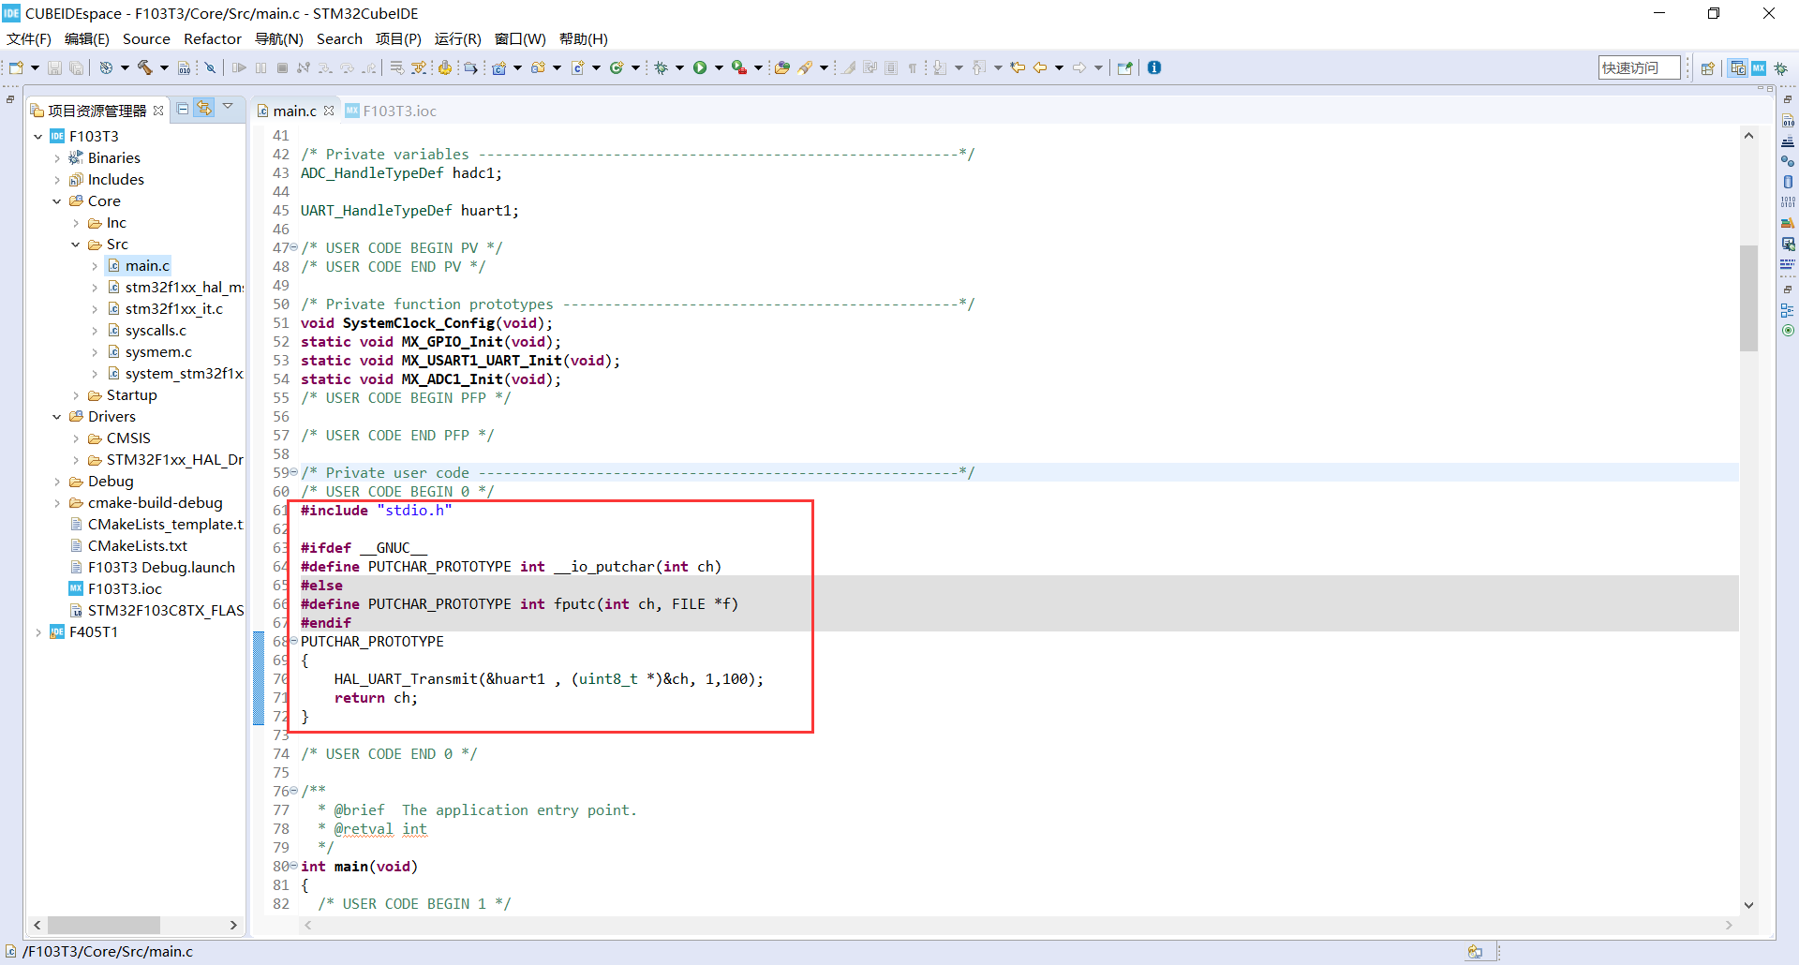Open the Open Perspective icon near Quick Access
The image size is (1799, 965).
coord(1708,67)
